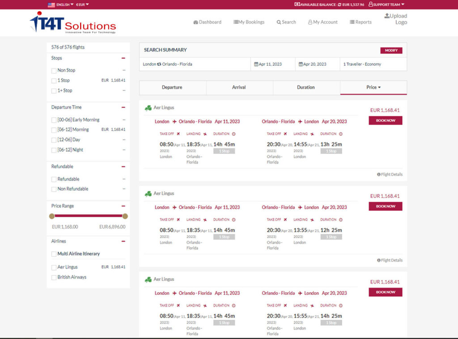
Task: Filter by British Airways checkbox
Action: point(54,278)
